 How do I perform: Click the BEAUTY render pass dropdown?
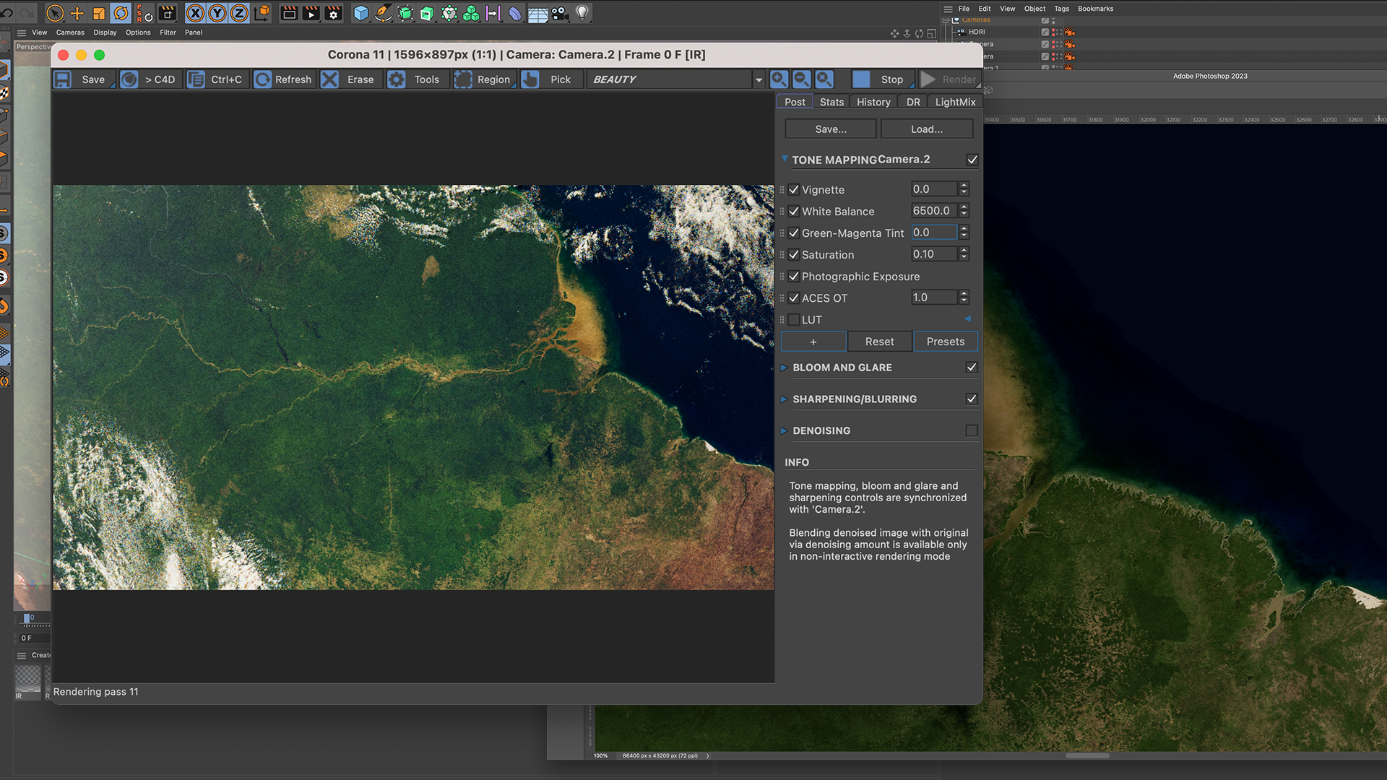point(673,79)
